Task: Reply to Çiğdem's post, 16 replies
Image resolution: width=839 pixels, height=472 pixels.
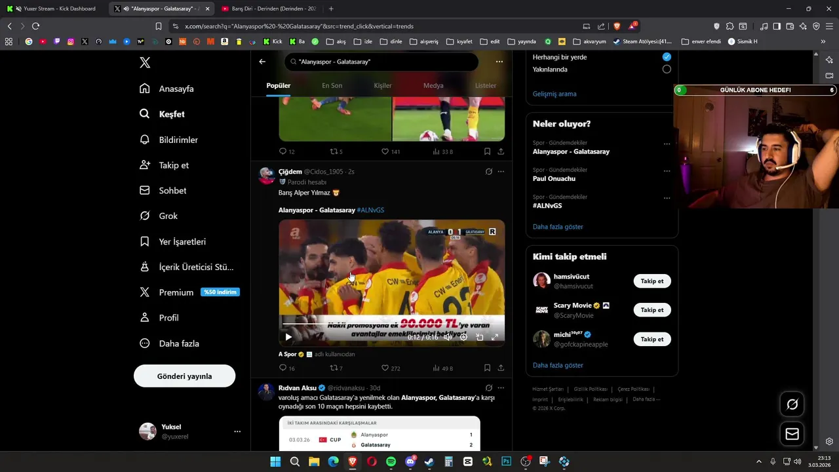Action: [x=287, y=368]
